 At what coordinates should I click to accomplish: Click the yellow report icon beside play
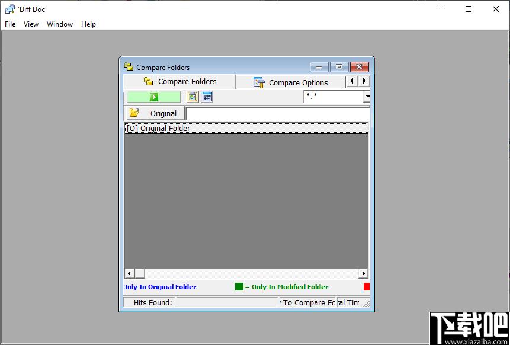click(x=193, y=97)
